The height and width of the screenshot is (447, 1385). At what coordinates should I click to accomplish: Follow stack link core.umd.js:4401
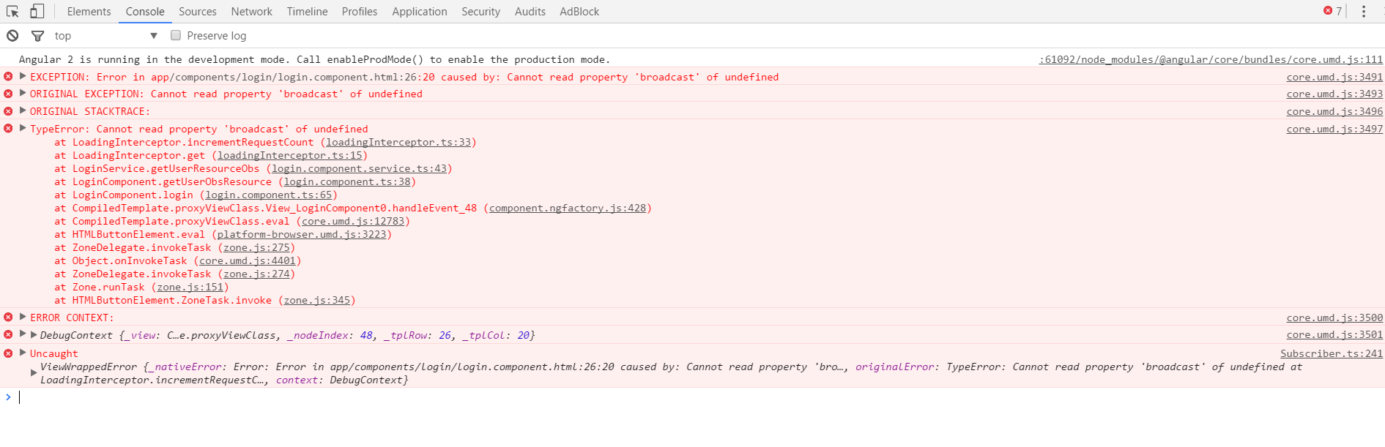point(248,260)
